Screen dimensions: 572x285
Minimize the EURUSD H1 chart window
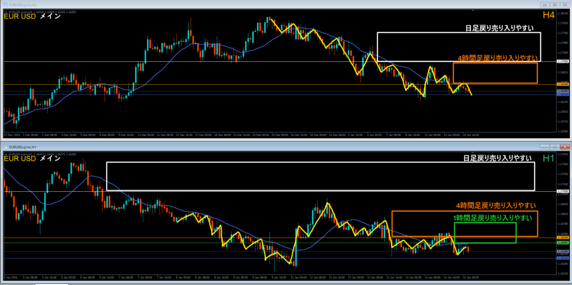[x=546, y=147]
